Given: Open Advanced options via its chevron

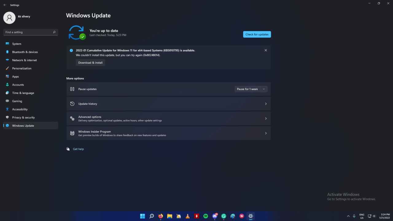Looking at the screenshot, I should tap(266, 118).
